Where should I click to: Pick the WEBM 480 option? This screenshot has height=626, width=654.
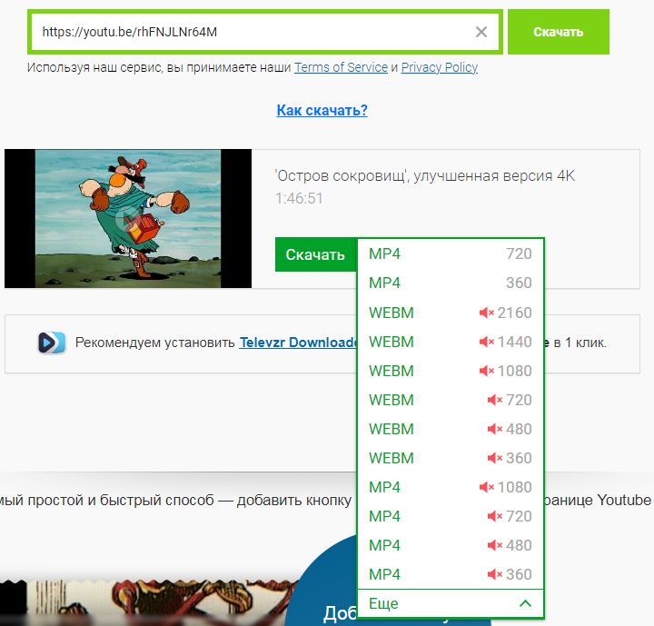tap(451, 429)
